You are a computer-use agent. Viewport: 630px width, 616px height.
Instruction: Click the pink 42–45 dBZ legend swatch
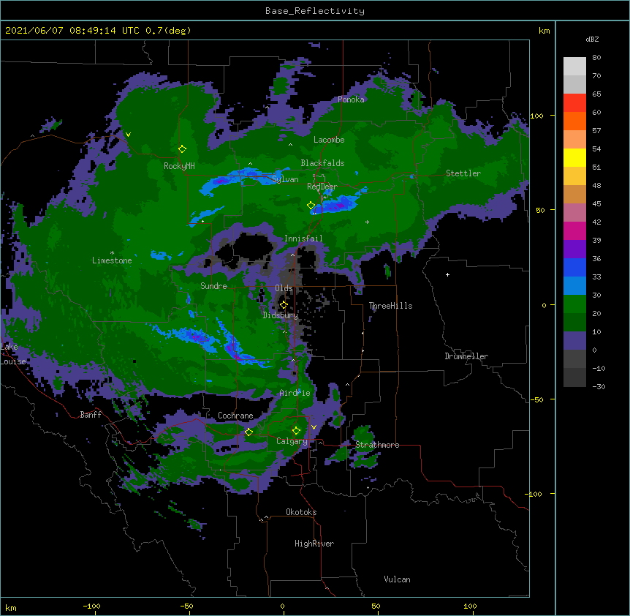[x=574, y=213]
